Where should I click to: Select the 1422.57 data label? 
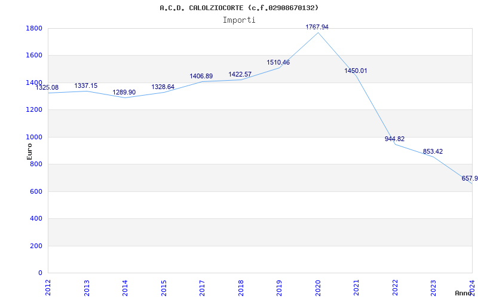(x=240, y=74)
